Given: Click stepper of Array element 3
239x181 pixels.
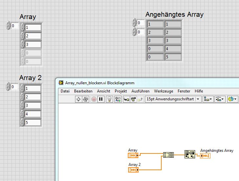Looking at the screenshot, I should pyautogui.click(x=22, y=44).
